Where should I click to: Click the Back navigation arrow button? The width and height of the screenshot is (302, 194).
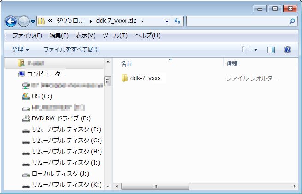11,22
